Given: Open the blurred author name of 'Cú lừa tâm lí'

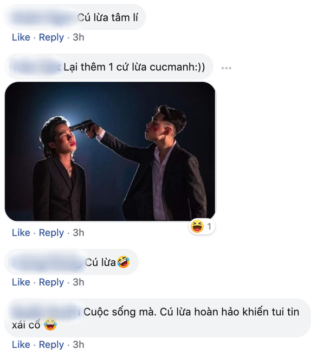Looking at the screenshot, I should [x=43, y=18].
